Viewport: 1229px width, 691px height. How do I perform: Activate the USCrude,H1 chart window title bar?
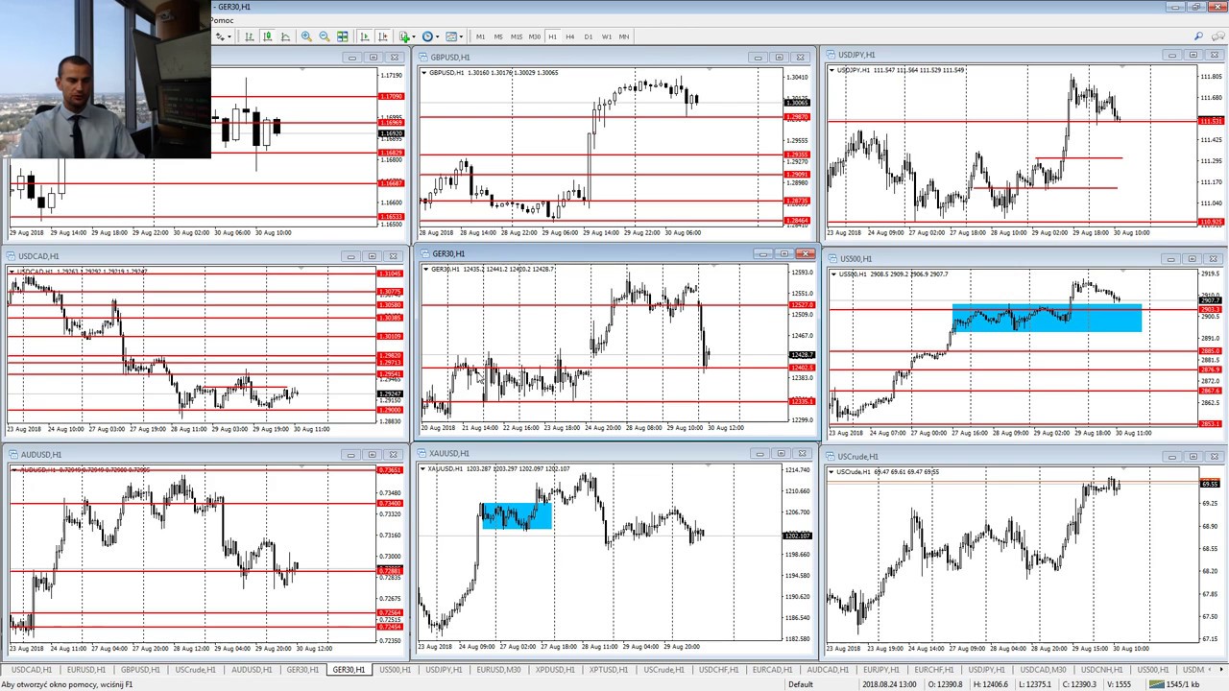tap(1024, 456)
